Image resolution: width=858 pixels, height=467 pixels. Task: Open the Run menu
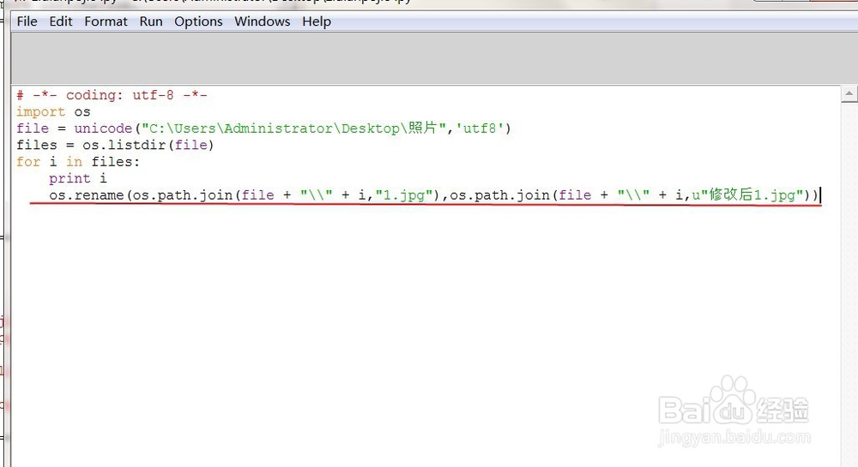point(151,21)
